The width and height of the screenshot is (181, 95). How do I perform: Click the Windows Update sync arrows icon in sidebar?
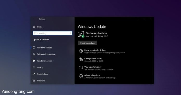34,48
